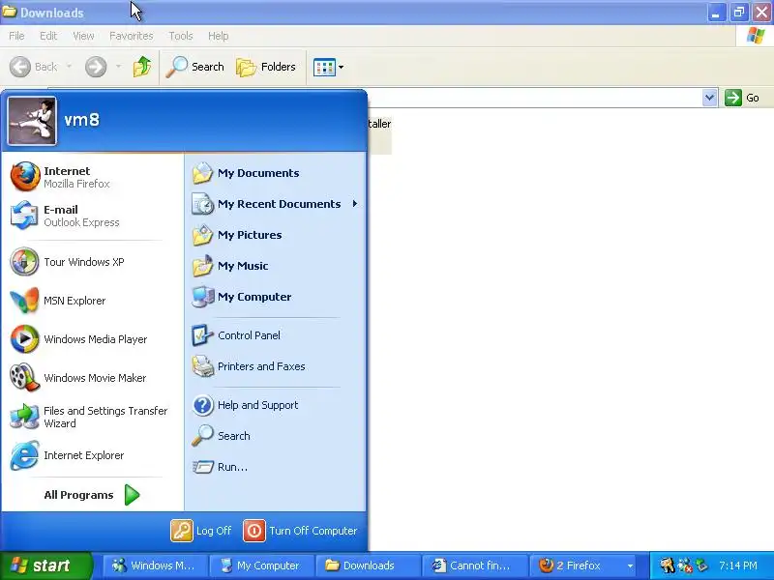The height and width of the screenshot is (580, 774).
Task: Toggle the Folders pane button
Action: [x=266, y=67]
